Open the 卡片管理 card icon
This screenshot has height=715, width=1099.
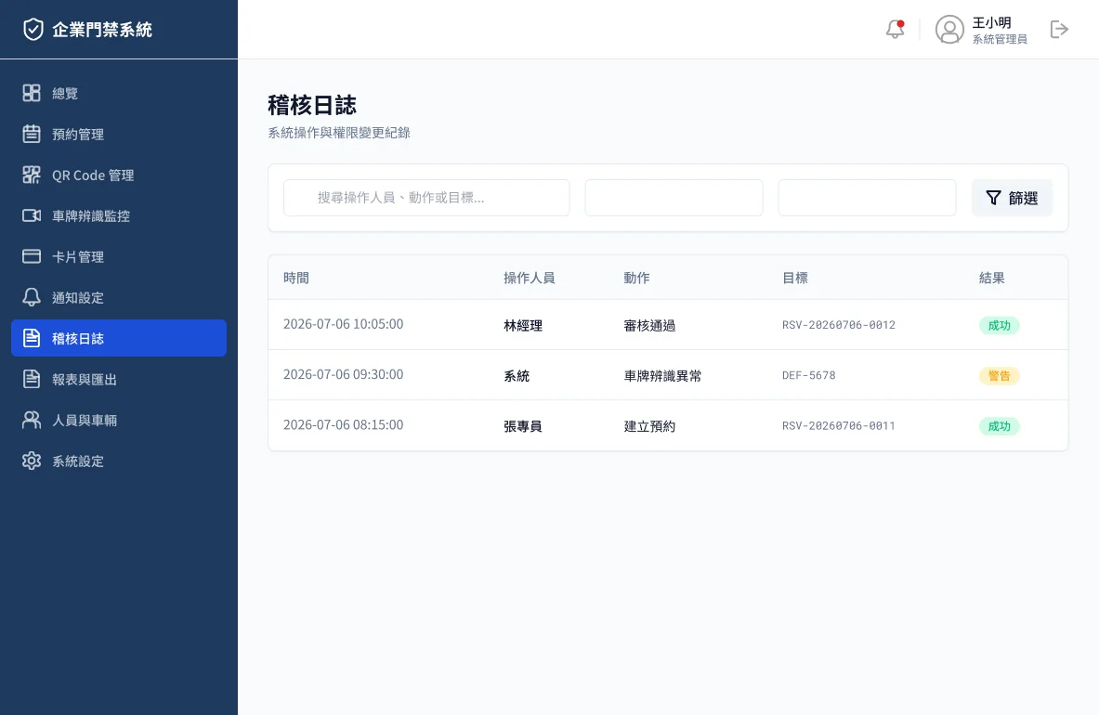tap(32, 256)
